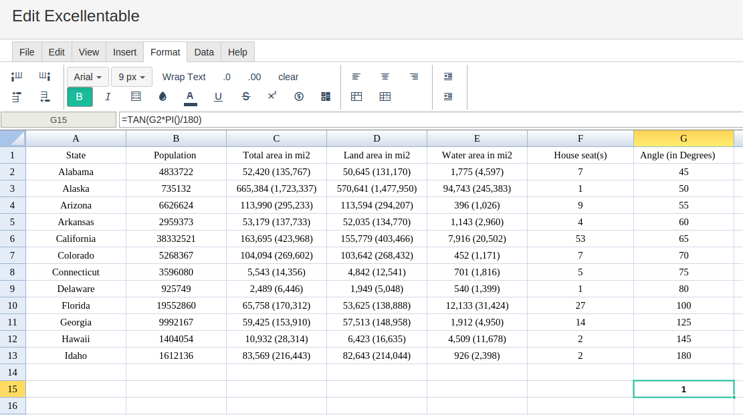This screenshot has width=743, height=415.
Task: Click the formula bar input field
Action: tap(428, 120)
